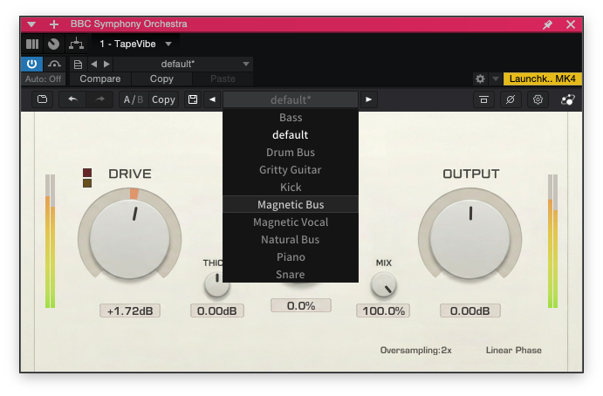Save the preset with floppy icon
603x396 pixels.
pyautogui.click(x=193, y=99)
